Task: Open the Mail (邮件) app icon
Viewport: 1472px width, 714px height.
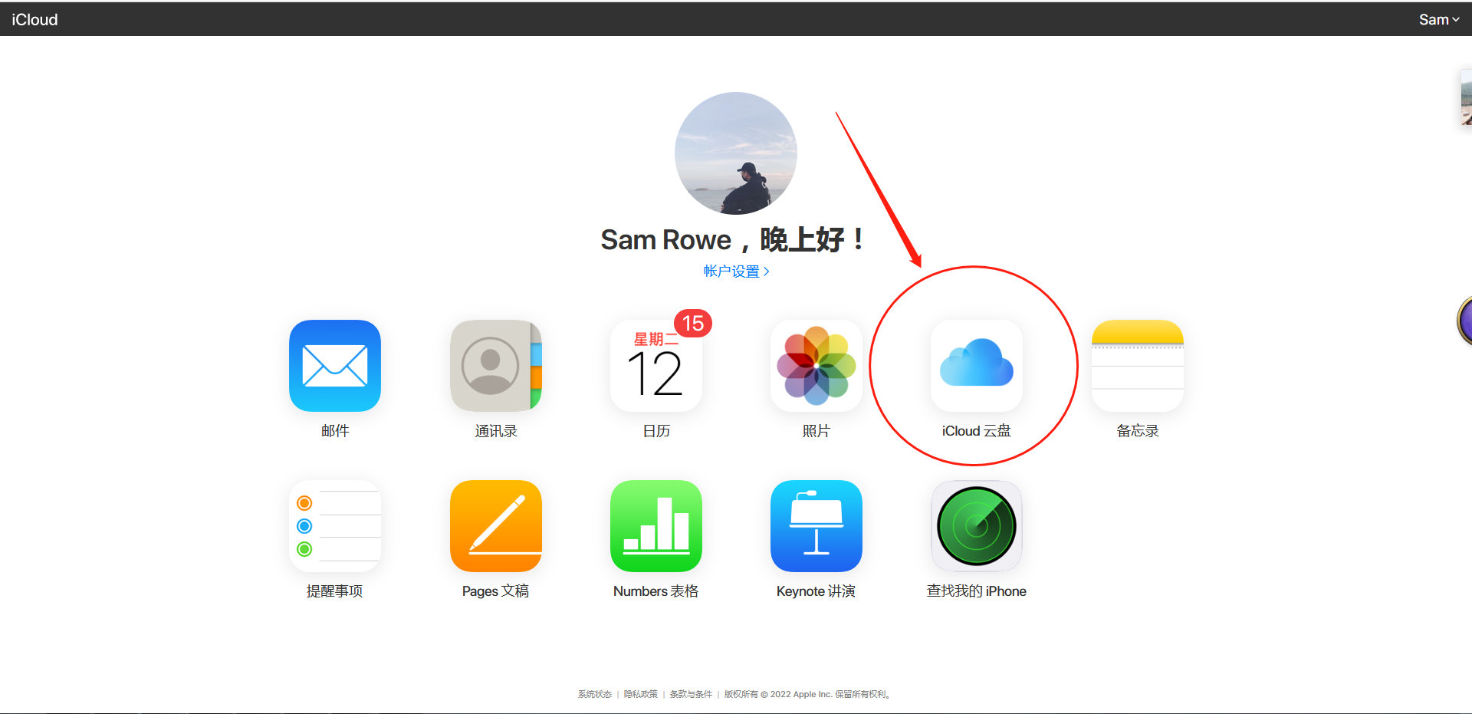Action: pos(335,366)
